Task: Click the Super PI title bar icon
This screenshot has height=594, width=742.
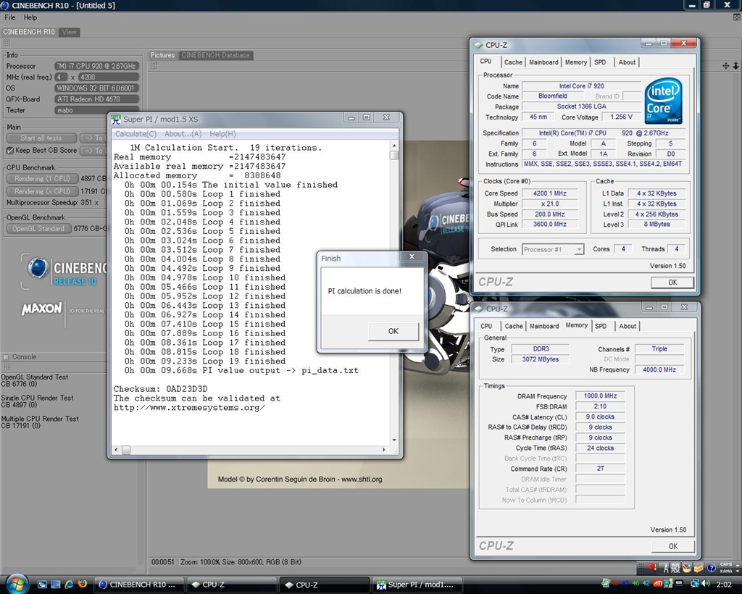Action: 116,119
